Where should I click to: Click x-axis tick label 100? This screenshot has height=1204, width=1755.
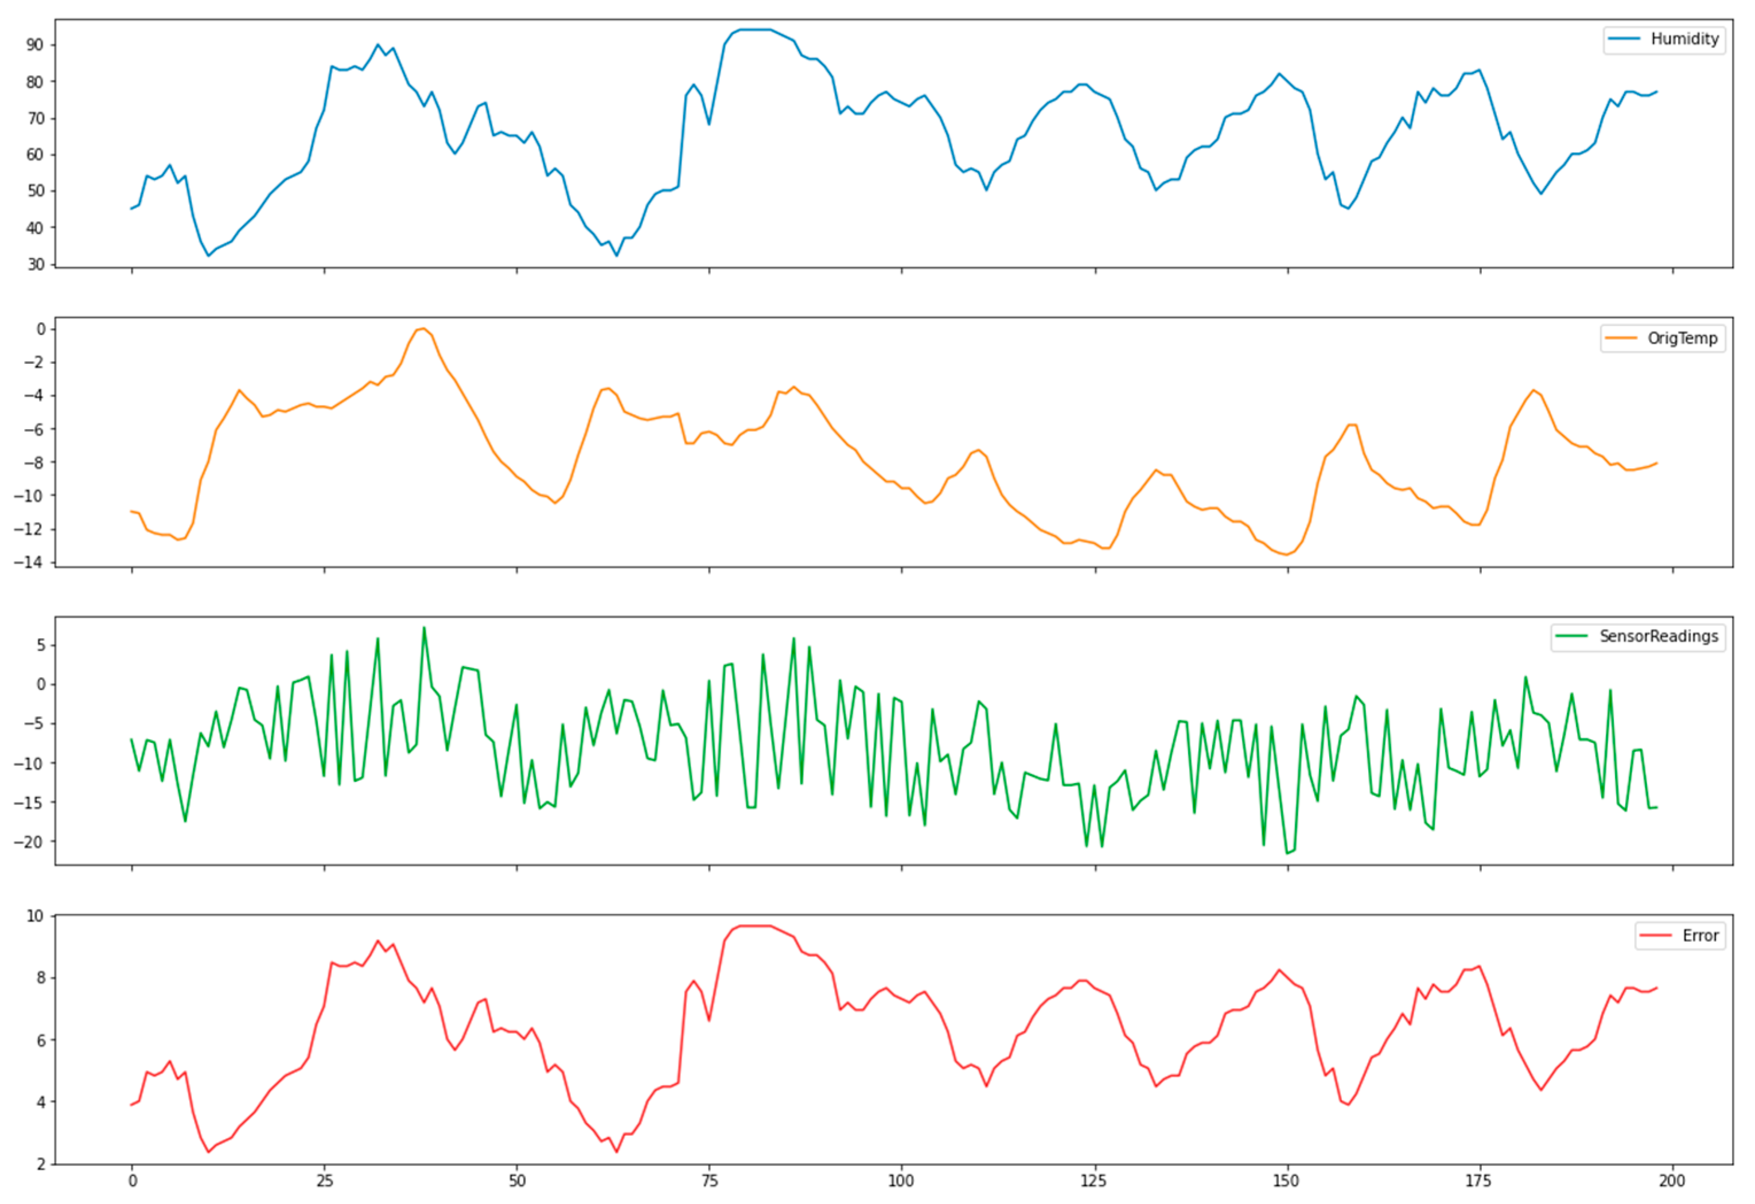point(901,1180)
